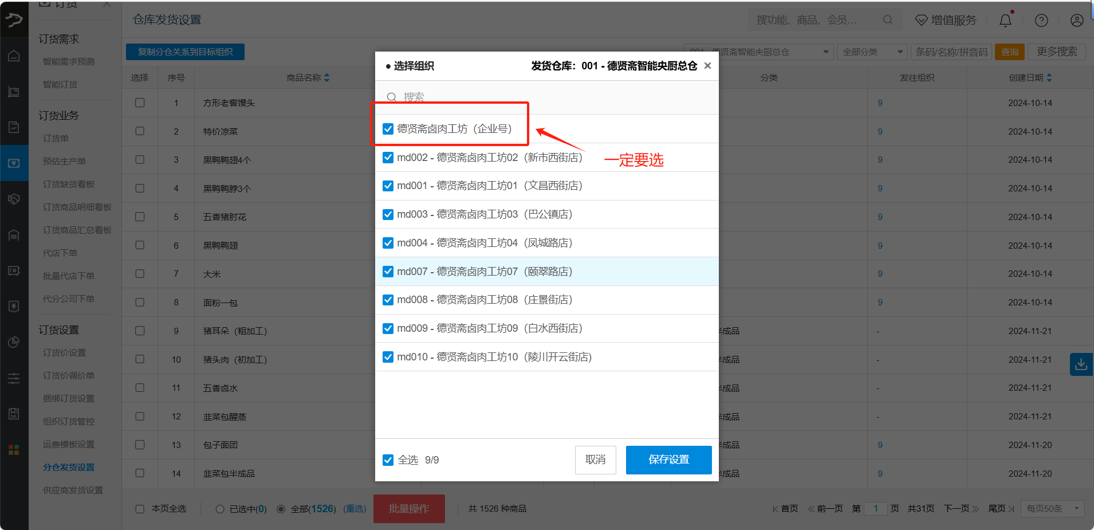This screenshot has height=530, width=1094.
Task: Click the top search magnifier icon
Action: (888, 20)
